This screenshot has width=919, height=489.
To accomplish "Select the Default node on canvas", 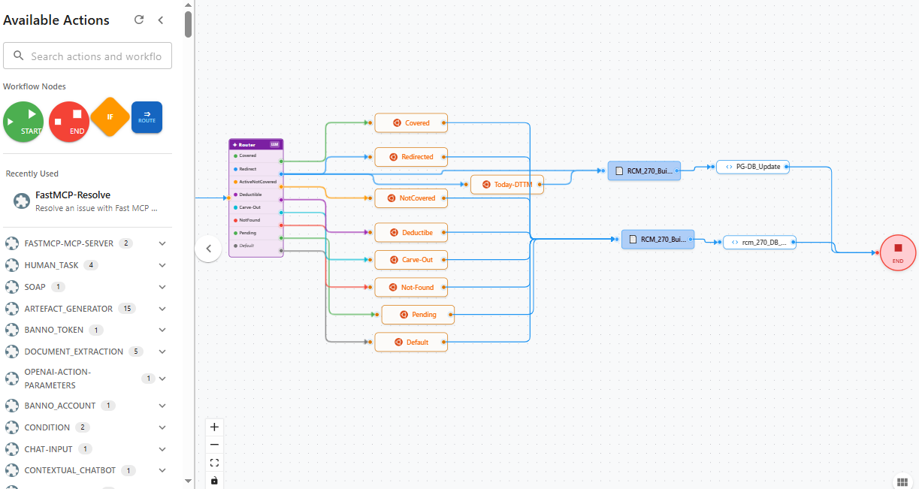I will 411,343.
